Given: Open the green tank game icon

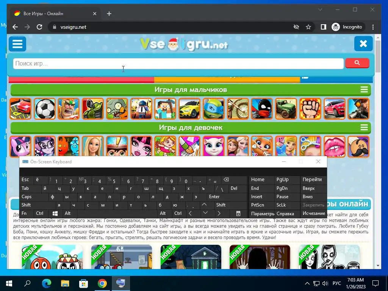Looking at the screenshot, I should pyautogui.click(x=93, y=109).
